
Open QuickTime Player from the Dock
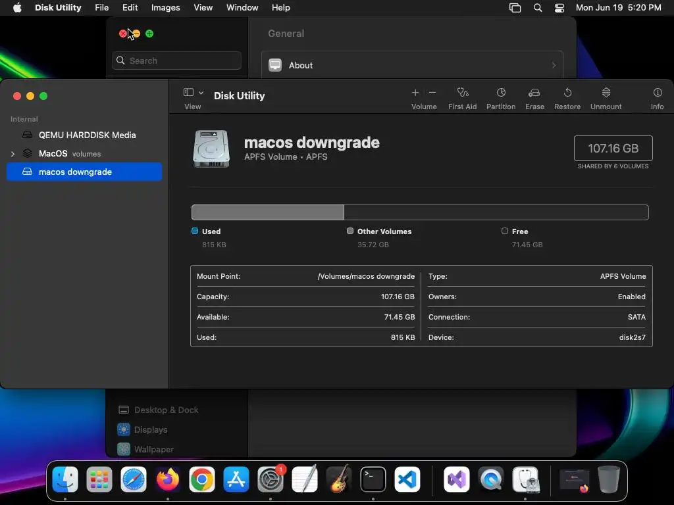tap(491, 479)
